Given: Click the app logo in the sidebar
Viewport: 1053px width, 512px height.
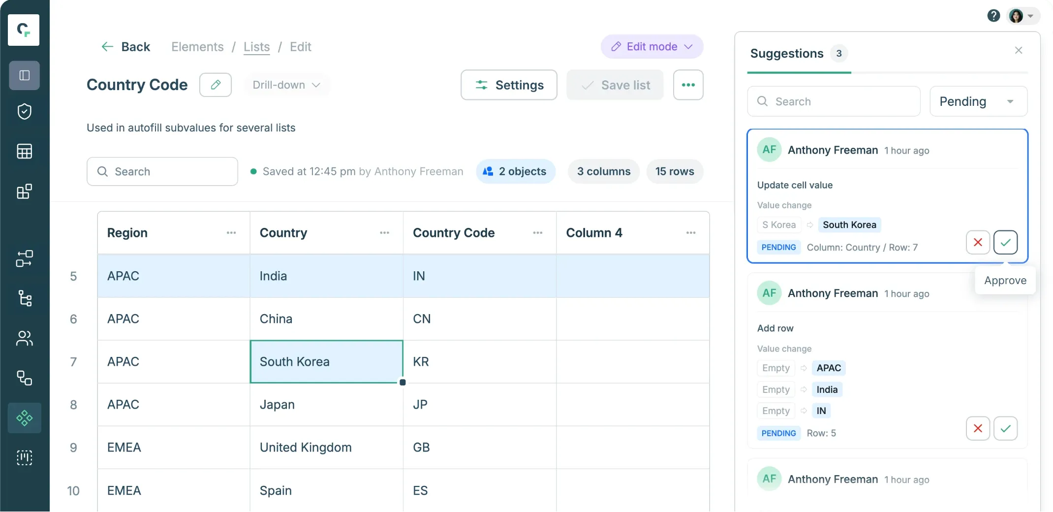Looking at the screenshot, I should tap(24, 30).
